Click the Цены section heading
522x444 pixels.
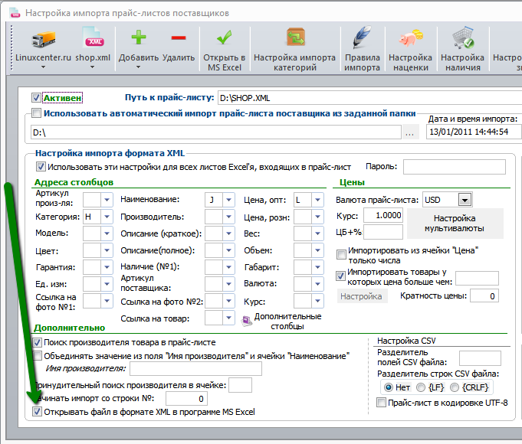353,182
